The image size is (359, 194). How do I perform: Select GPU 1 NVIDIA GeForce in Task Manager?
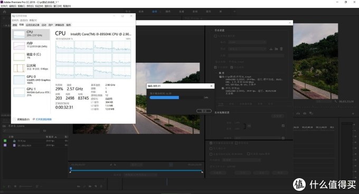(x=31, y=92)
